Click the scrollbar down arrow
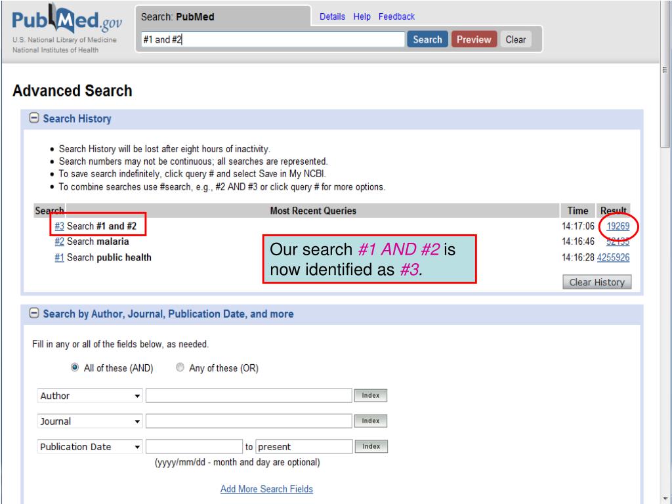672x504 pixels. coord(665,499)
